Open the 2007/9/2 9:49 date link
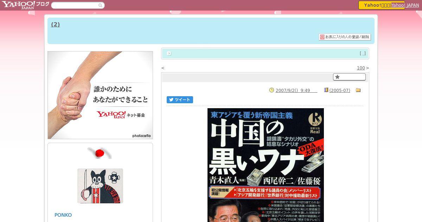This screenshot has height=222, width=422. [x=296, y=91]
